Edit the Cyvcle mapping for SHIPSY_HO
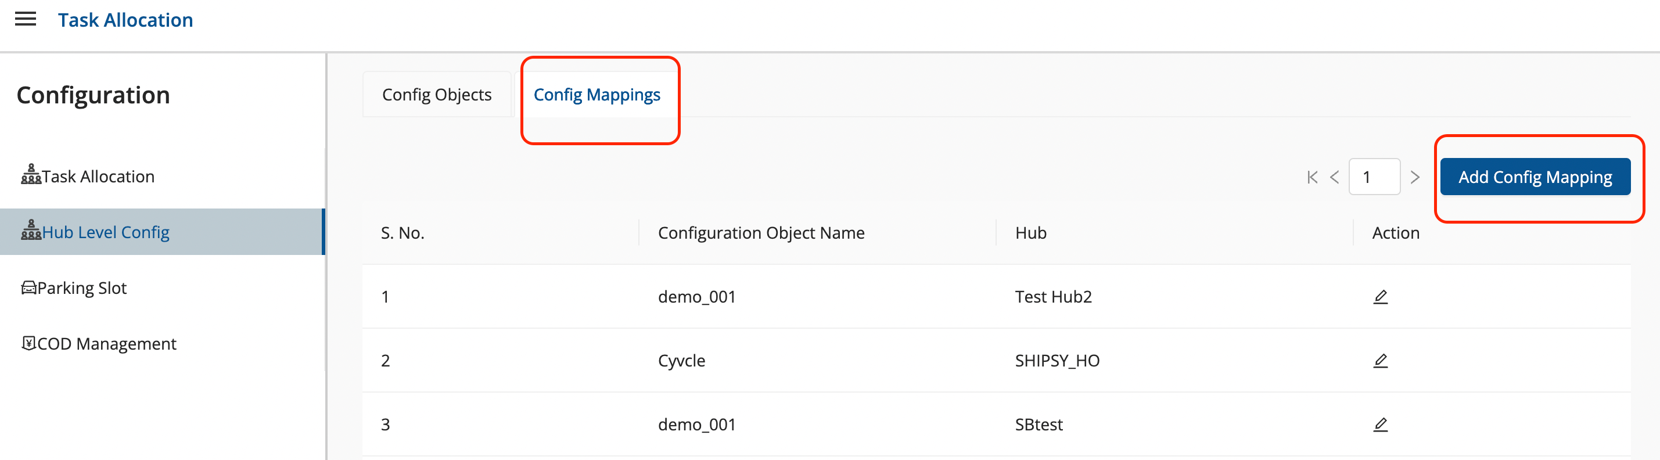This screenshot has width=1660, height=460. click(1379, 360)
